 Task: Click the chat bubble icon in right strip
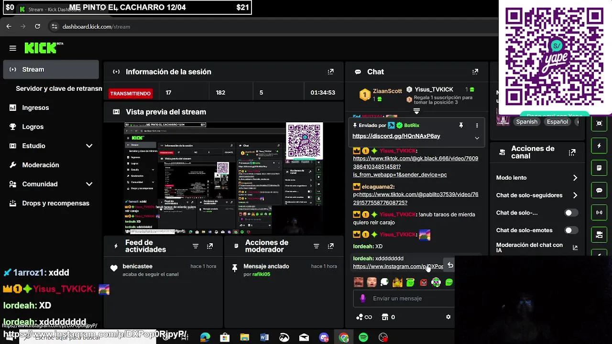(x=599, y=190)
